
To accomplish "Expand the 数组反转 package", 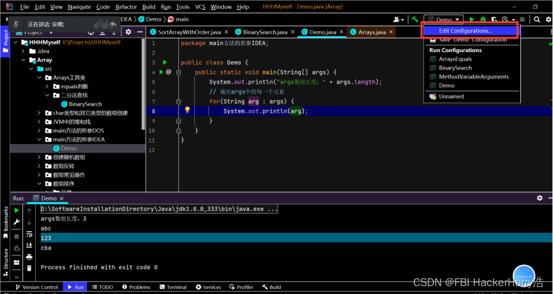I will (x=40, y=166).
